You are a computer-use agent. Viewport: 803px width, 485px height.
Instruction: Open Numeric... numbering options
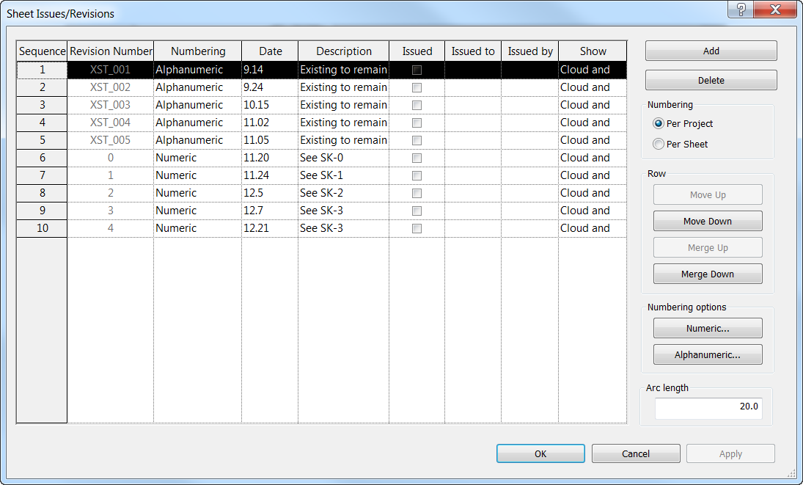coord(708,328)
